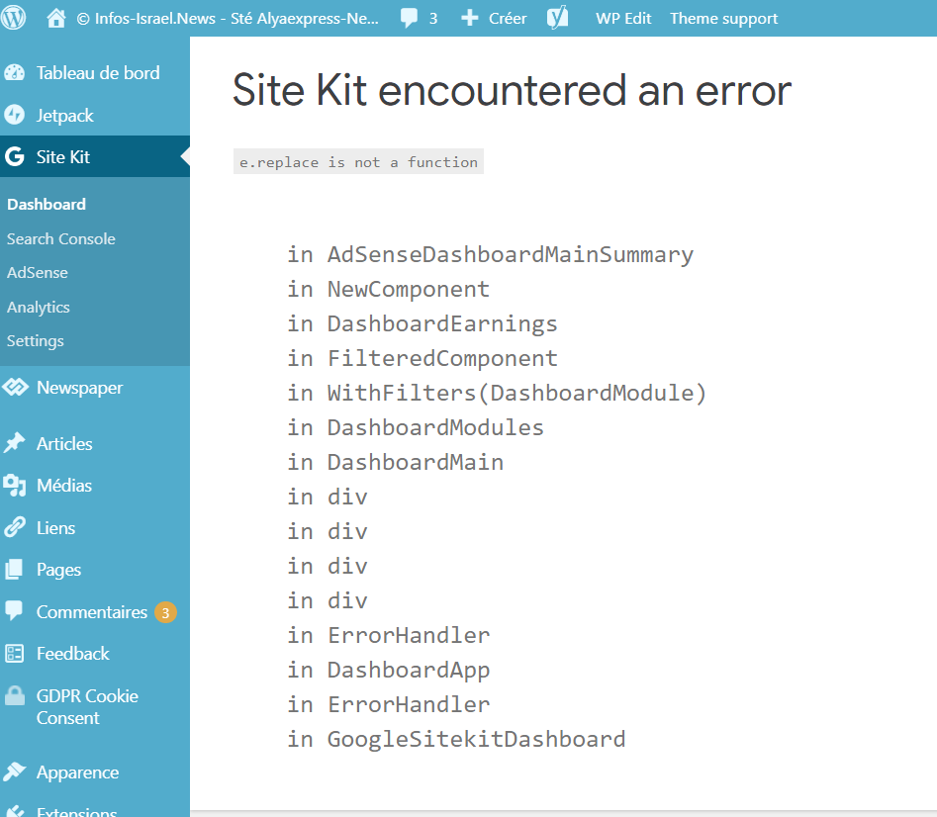This screenshot has width=937, height=817.
Task: Click the Tableau de bord dashboard icon
Action: point(14,73)
